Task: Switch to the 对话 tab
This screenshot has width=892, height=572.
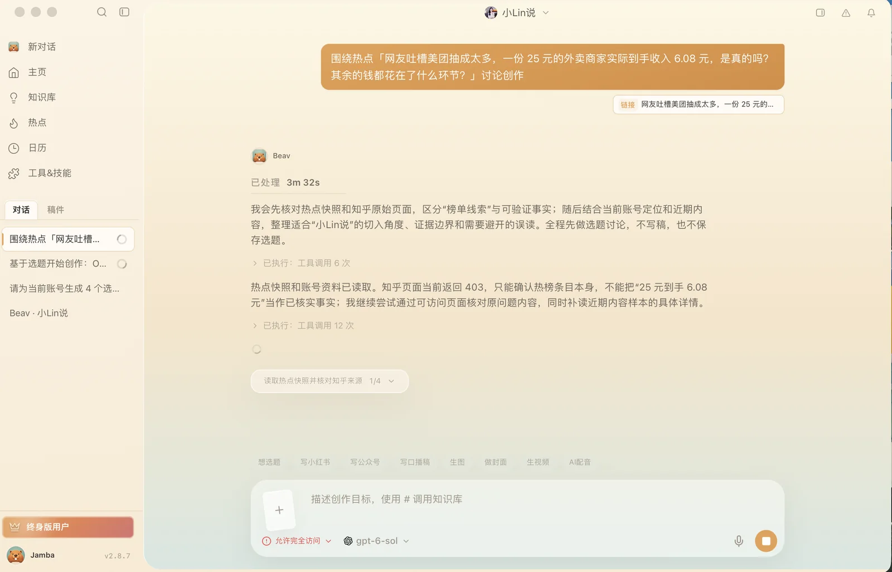Action: pos(21,210)
